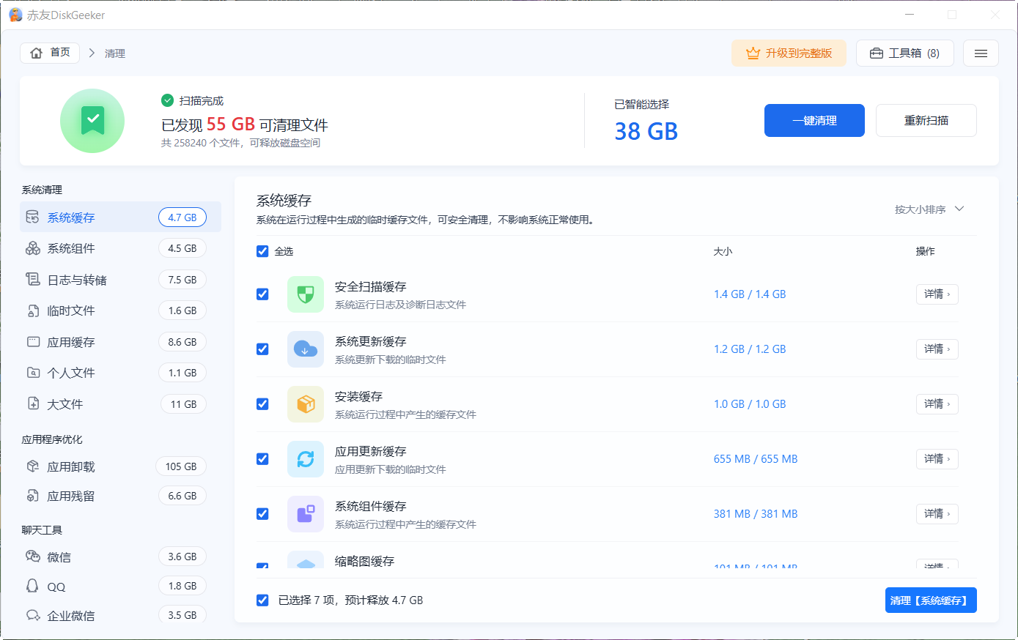This screenshot has height=640, width=1018.
Task: Click the 日志与转储 sidebar icon
Action: pos(32,280)
